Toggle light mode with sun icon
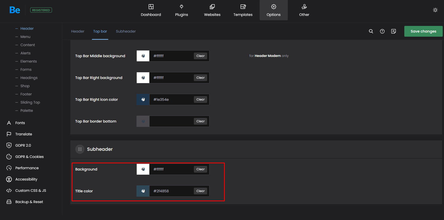444x220 pixels. (435, 10)
